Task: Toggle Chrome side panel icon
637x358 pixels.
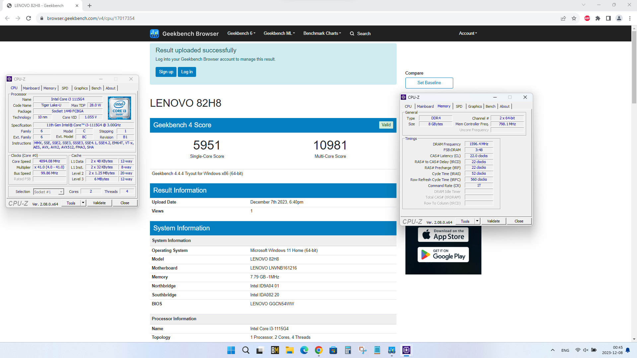Action: coord(608,18)
